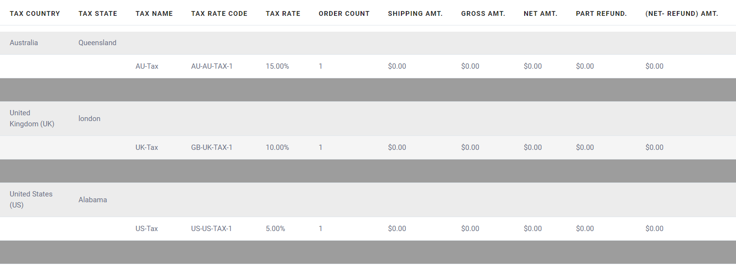Click the AU-Tax tax name
The height and width of the screenshot is (269, 736).
147,66
